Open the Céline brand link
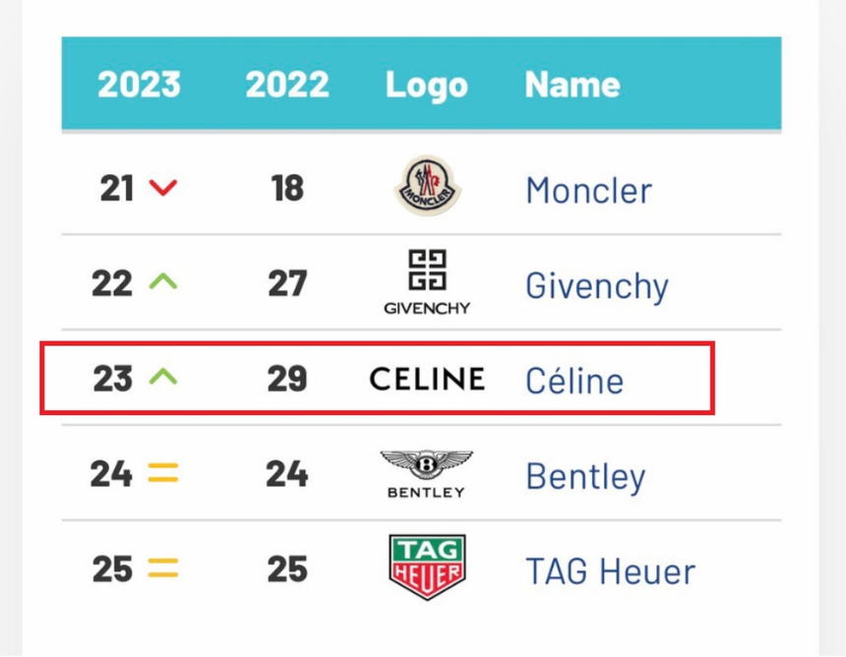Viewport: 846px width, 657px height. (x=574, y=380)
